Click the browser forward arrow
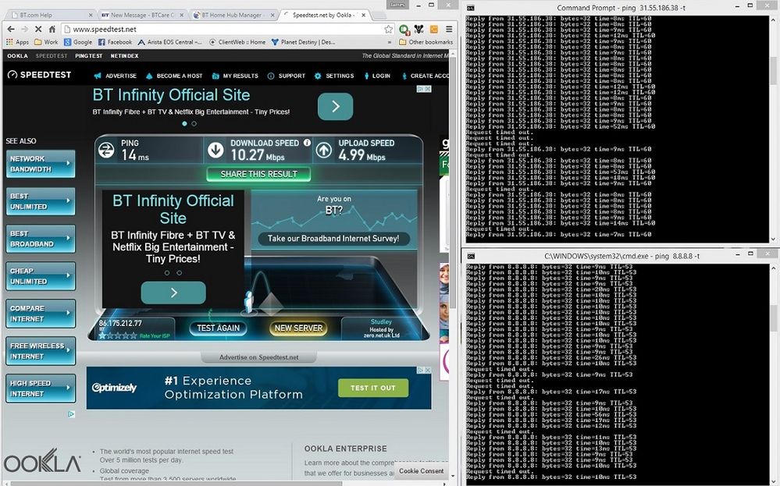The width and height of the screenshot is (780, 486). pos(24,30)
